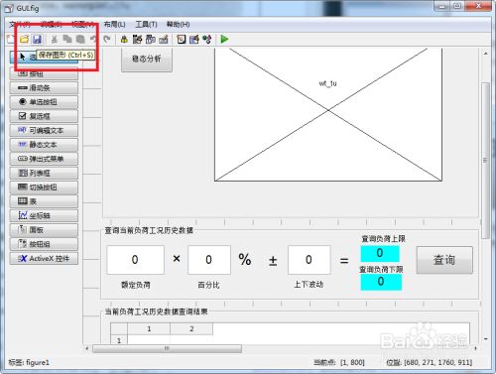
Task: Click the Redo arrow icon
Action: (x=106, y=40)
